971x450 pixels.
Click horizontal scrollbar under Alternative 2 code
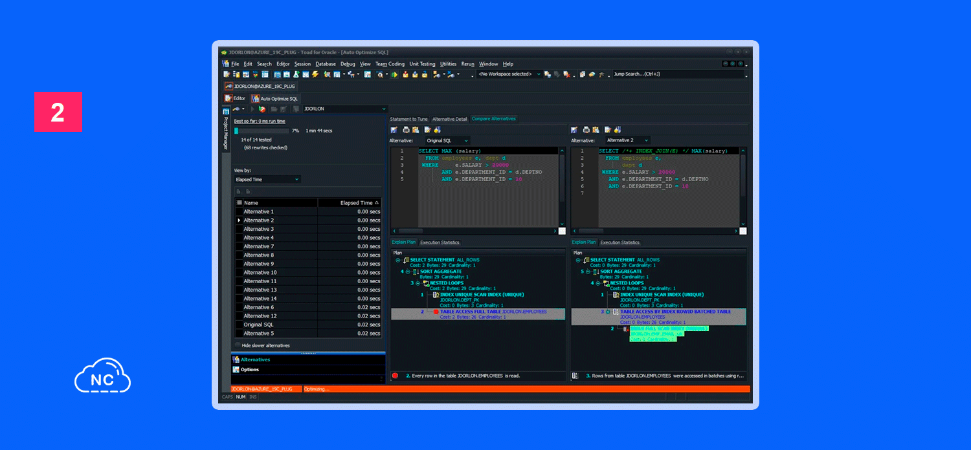tap(655, 231)
